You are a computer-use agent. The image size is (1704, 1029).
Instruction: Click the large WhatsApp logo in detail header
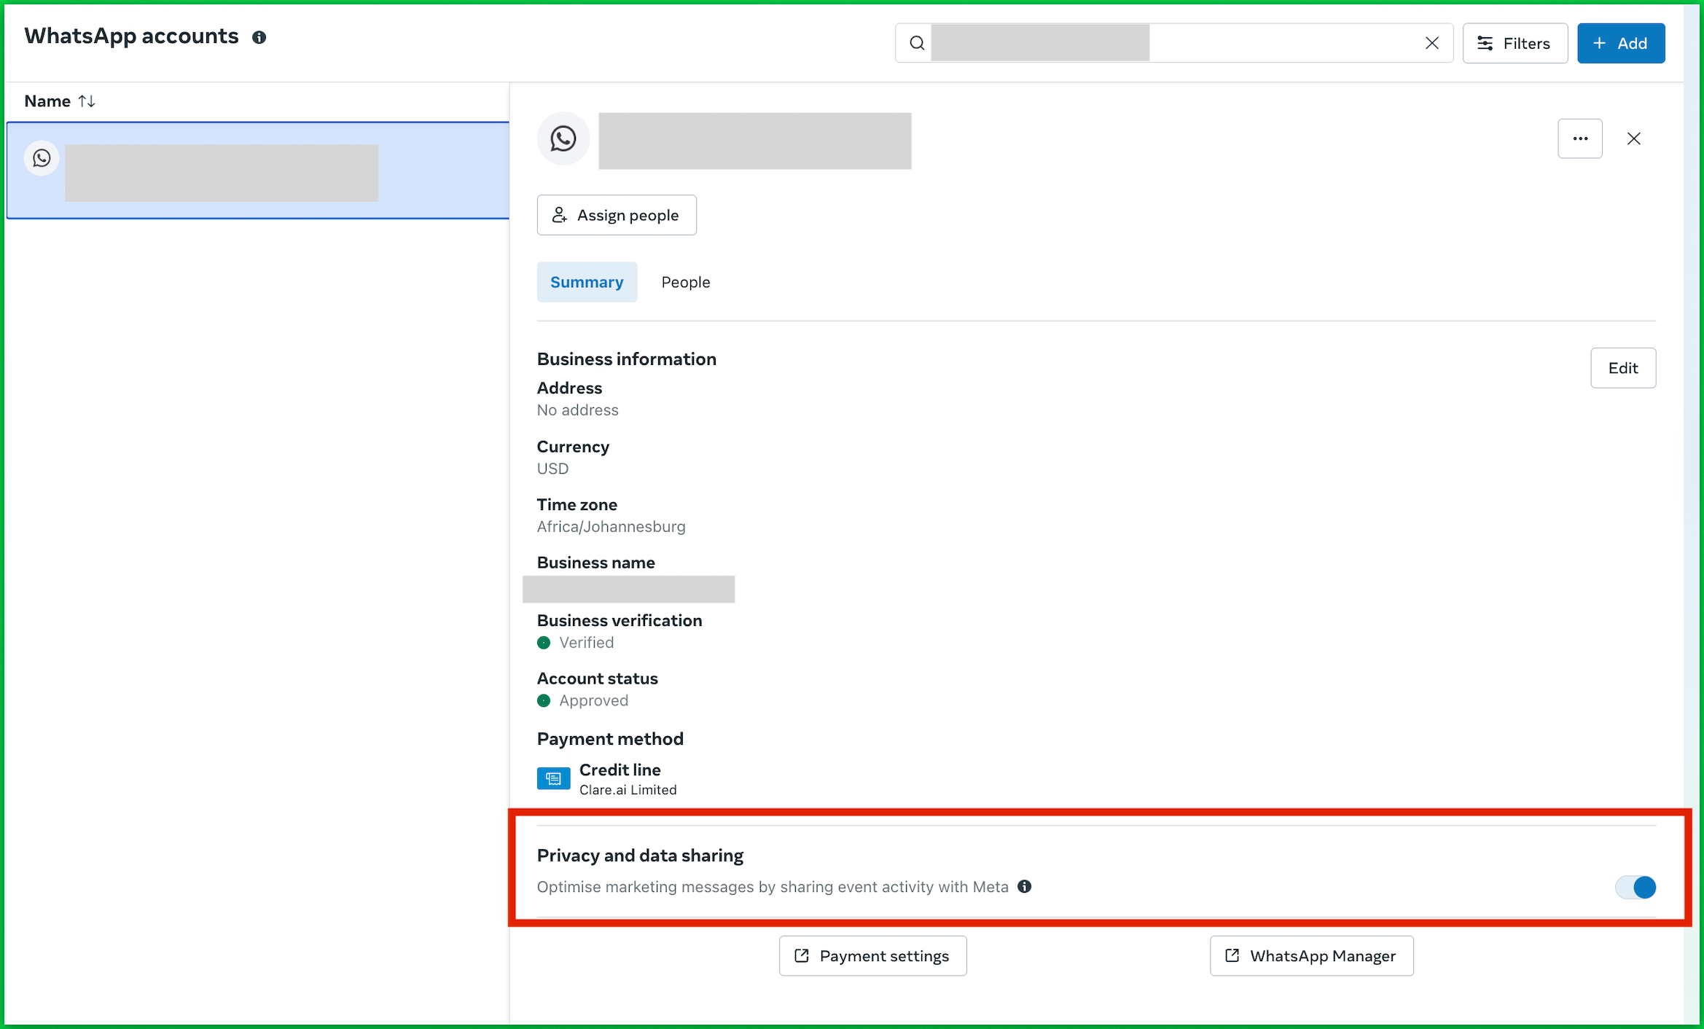click(x=563, y=138)
